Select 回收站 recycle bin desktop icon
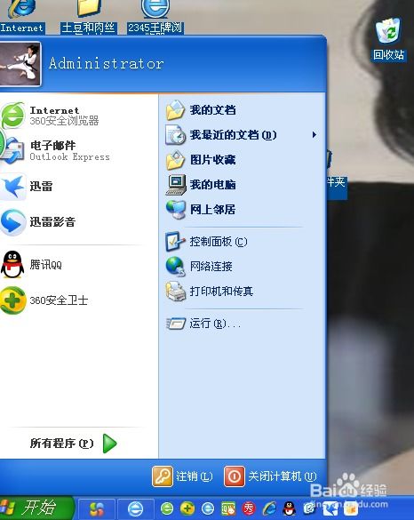 (388, 39)
